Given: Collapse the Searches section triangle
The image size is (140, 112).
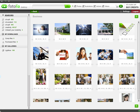Looking at the screenshot, I should coord(3,15).
